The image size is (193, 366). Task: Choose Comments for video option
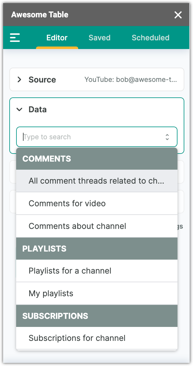(67, 203)
